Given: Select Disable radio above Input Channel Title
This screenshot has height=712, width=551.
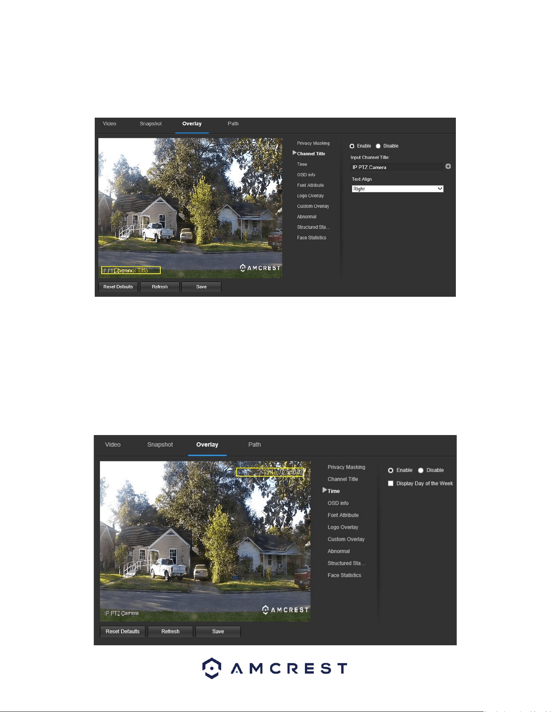Looking at the screenshot, I should (378, 146).
